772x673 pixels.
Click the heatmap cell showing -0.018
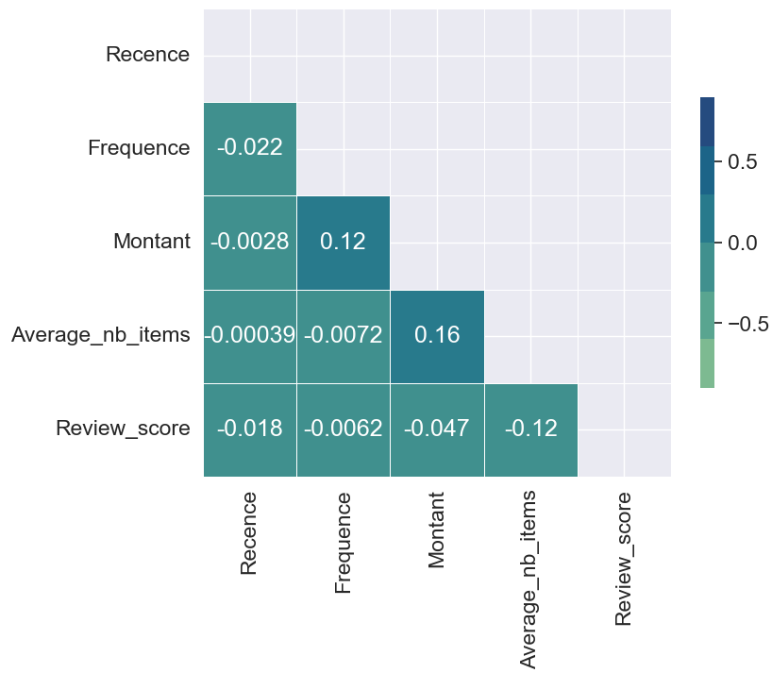click(x=250, y=429)
